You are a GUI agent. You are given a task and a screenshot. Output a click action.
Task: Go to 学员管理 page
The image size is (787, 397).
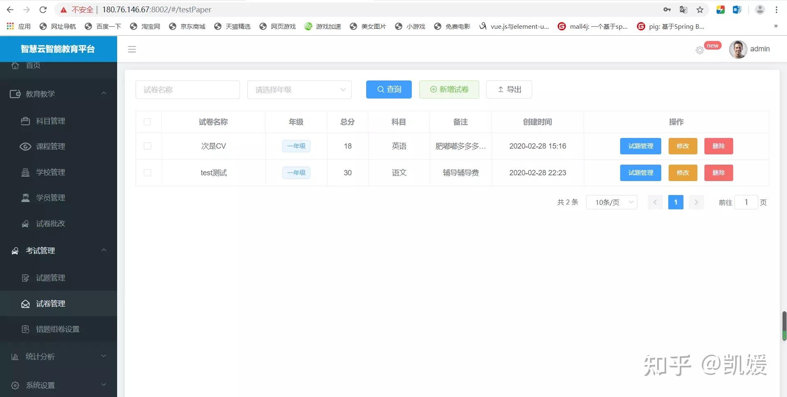point(50,197)
